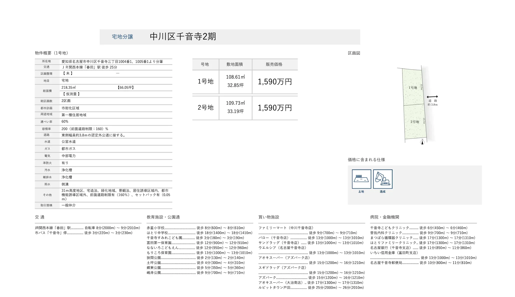Click the 【 未 】 value
Viewport: 515px width, 297px height.
pos(68,73)
